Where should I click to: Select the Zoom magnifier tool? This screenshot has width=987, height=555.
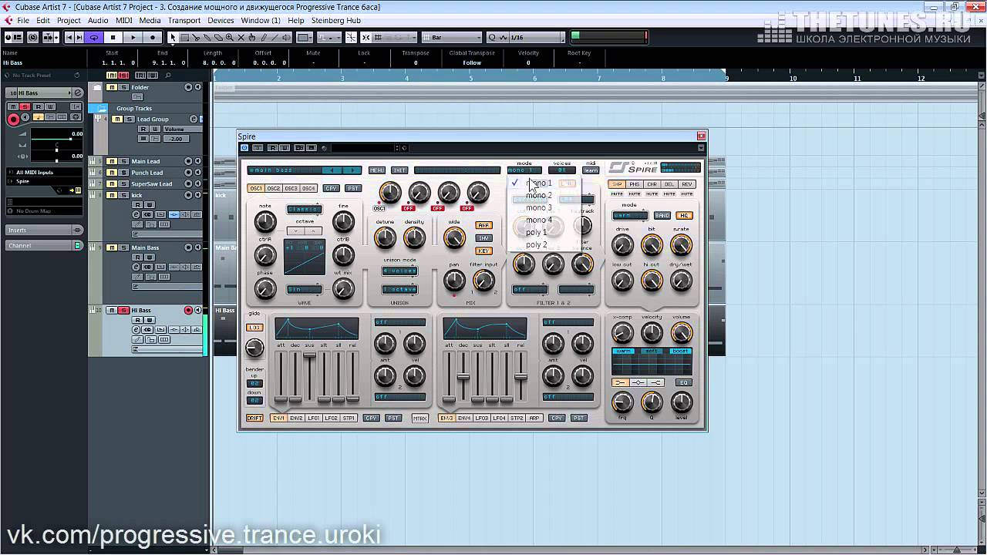tap(231, 37)
